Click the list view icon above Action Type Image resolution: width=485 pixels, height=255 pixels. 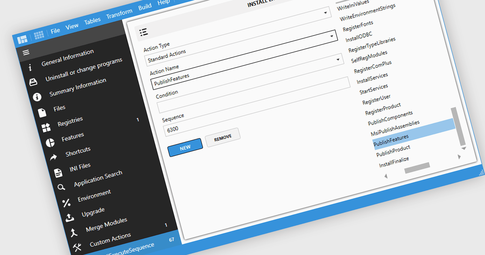143,32
